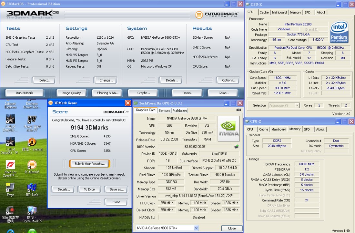The image size is (355, 233).
Task: Switch to the Sensors tab in GPU-Z
Action: click(164, 111)
